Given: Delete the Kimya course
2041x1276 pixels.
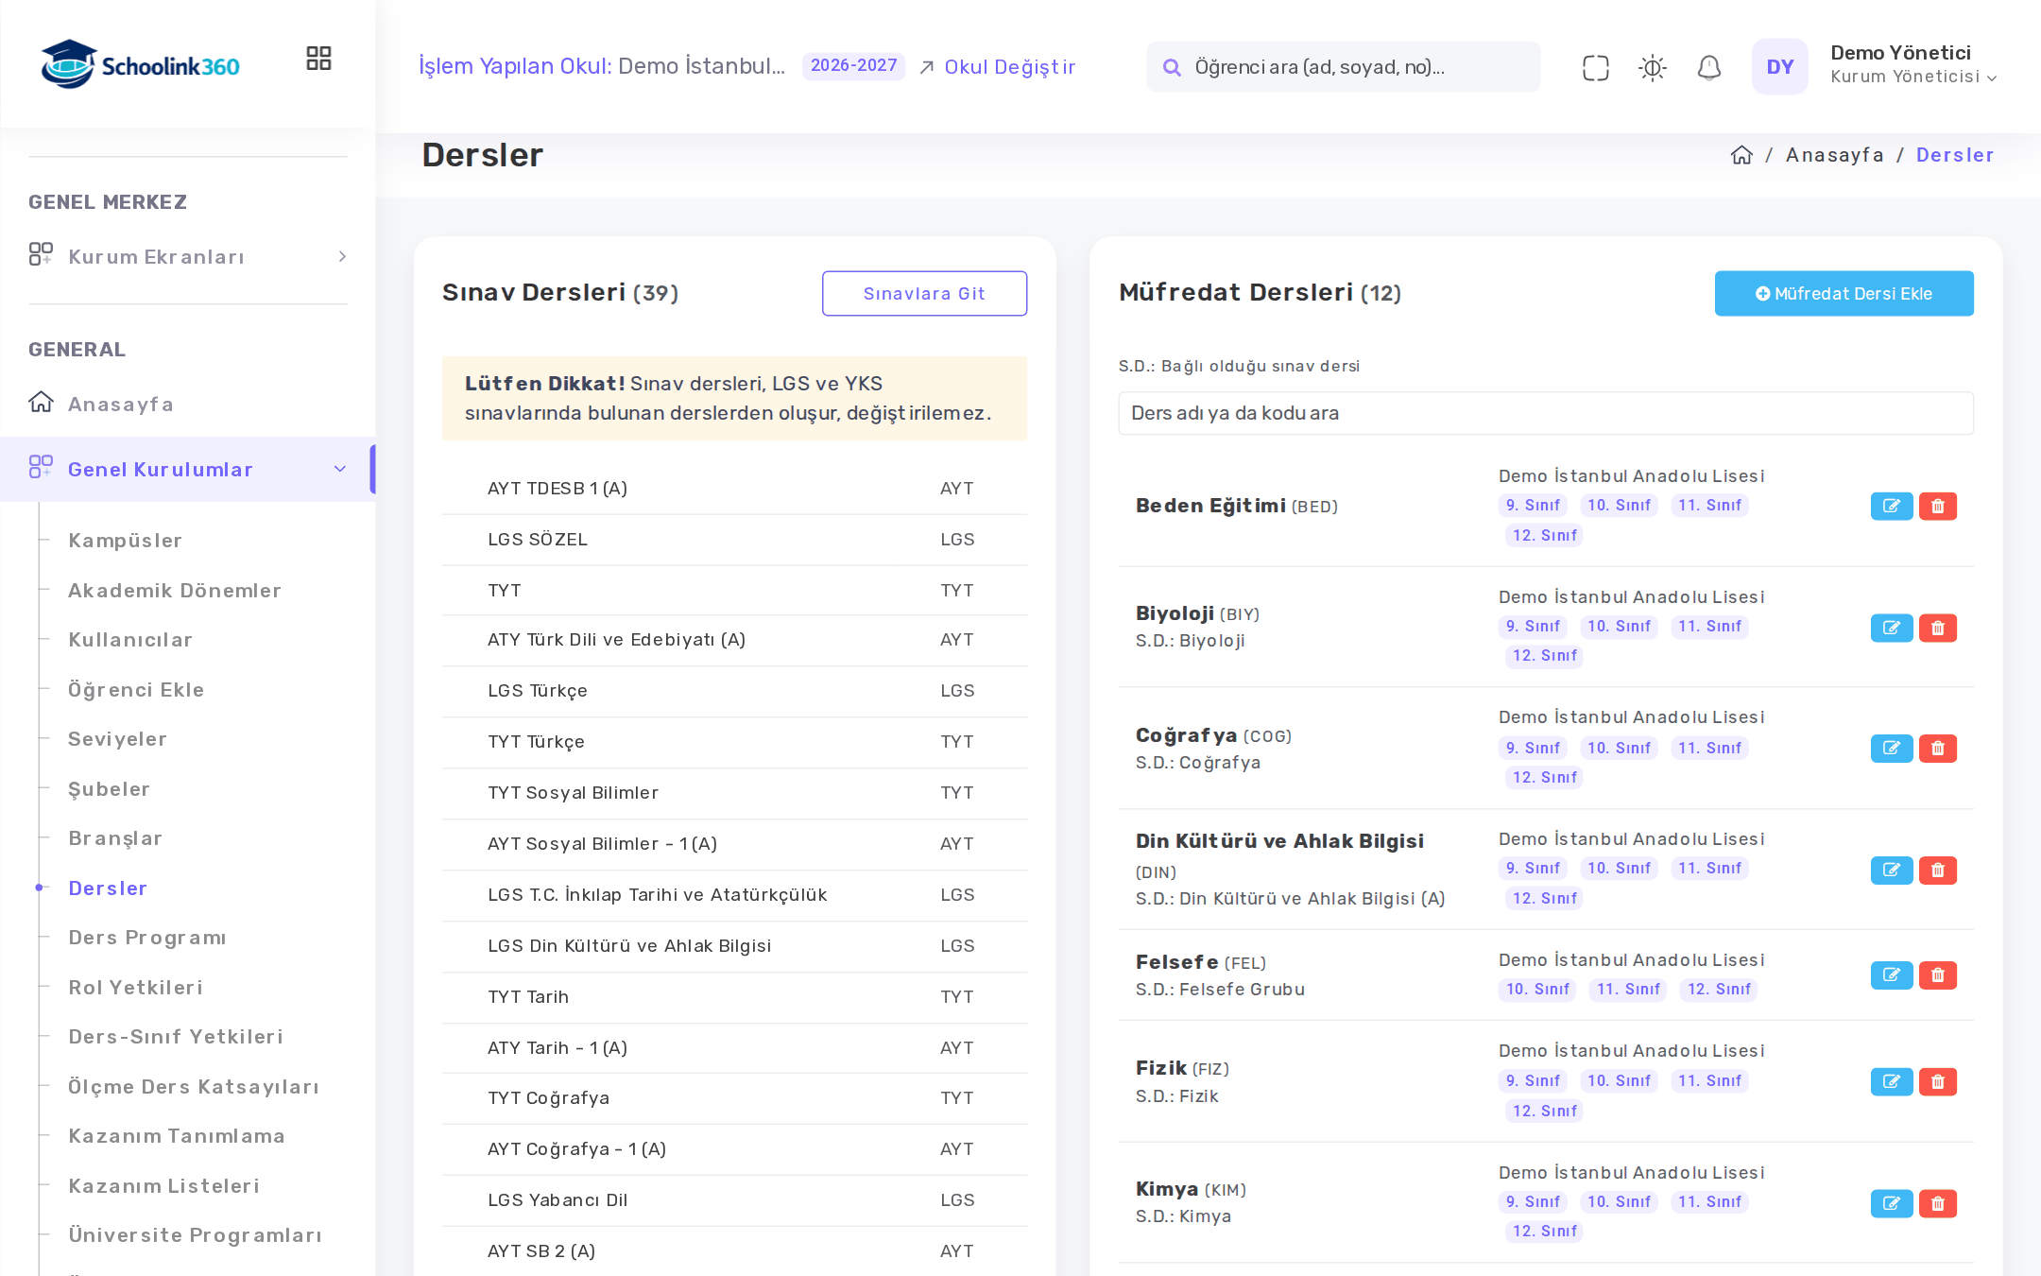Looking at the screenshot, I should [1937, 1203].
